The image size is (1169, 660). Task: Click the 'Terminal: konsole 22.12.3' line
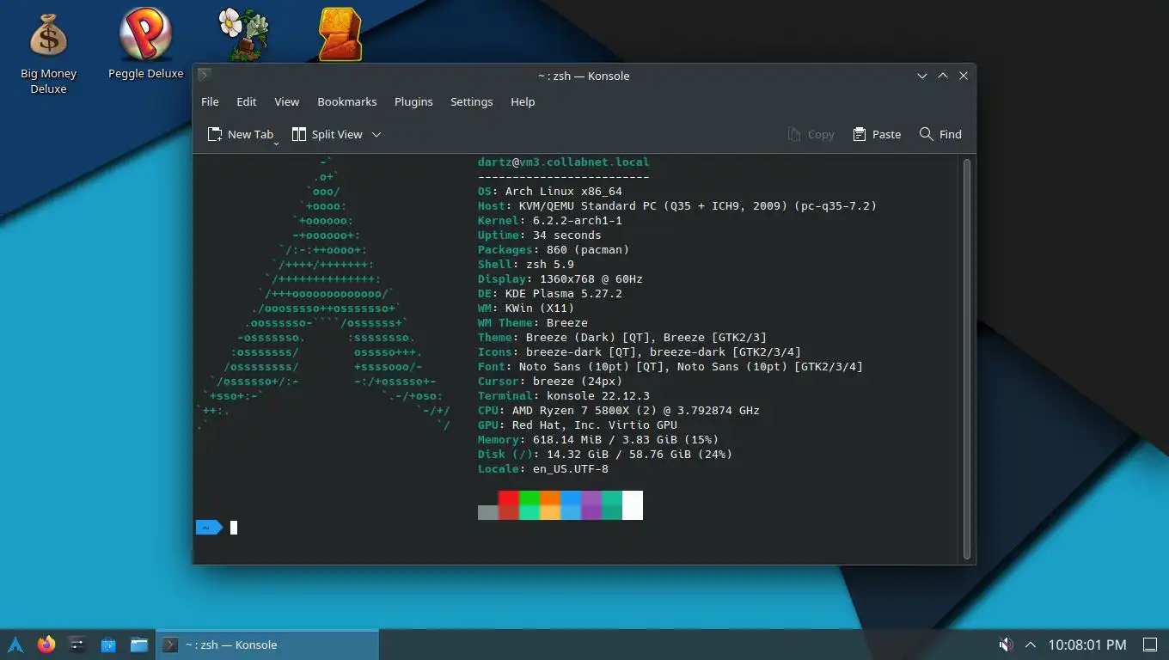click(x=564, y=395)
